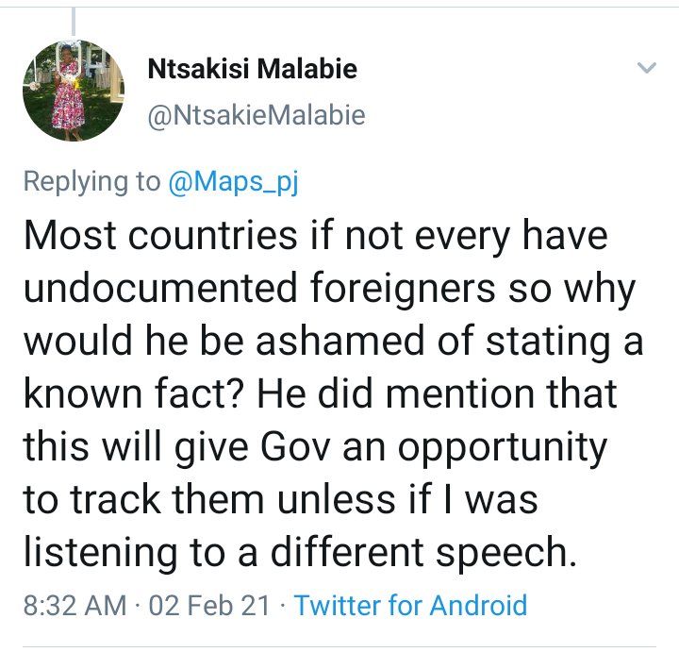Open Ntsakisi Malabie's profile picture

pyautogui.click(x=74, y=91)
